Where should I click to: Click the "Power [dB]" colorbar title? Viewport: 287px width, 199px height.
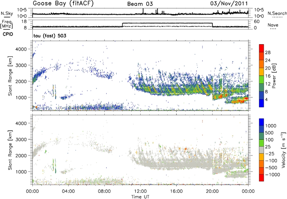[x=274, y=76]
